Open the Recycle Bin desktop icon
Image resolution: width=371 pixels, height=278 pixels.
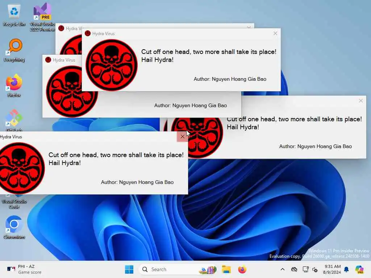(14, 15)
